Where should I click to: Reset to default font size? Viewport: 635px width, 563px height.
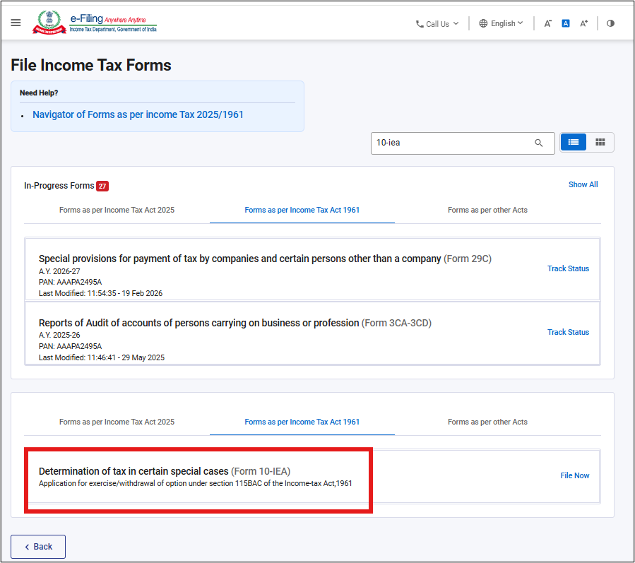(x=566, y=23)
